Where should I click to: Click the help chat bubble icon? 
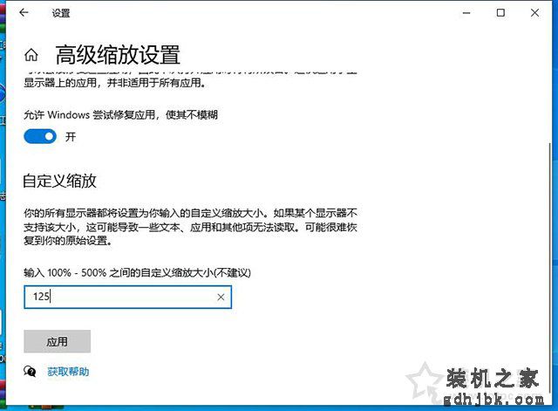30,372
